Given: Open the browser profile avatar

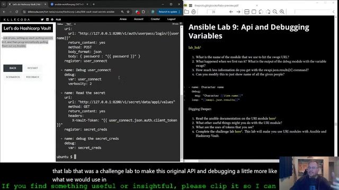Looking at the screenshot, I should 153,12.
